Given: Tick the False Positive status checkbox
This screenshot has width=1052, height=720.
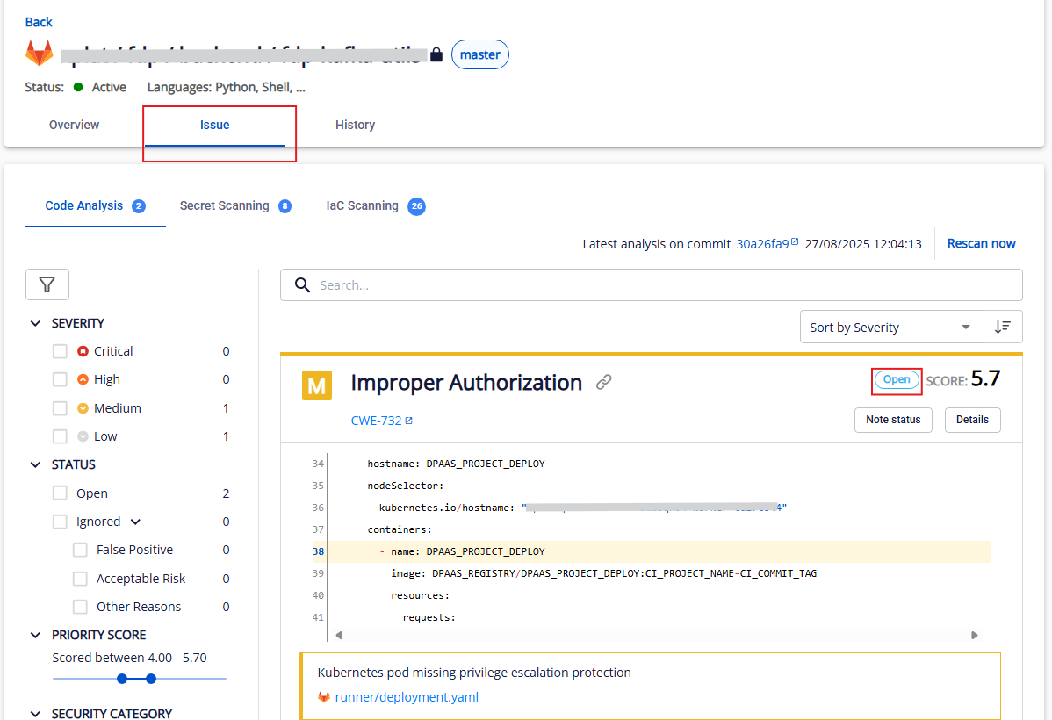Looking at the screenshot, I should (80, 550).
